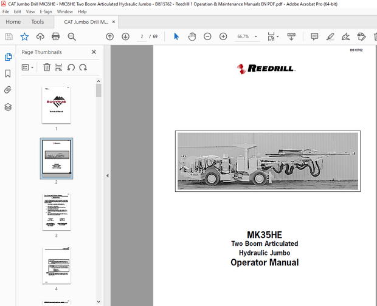Zoom out with minus button

tap(207, 36)
